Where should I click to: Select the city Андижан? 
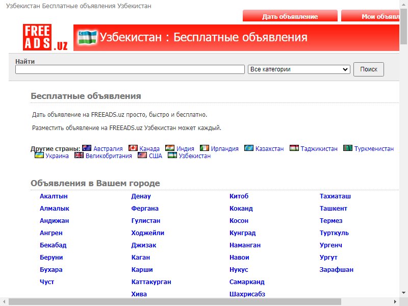[x=55, y=221]
